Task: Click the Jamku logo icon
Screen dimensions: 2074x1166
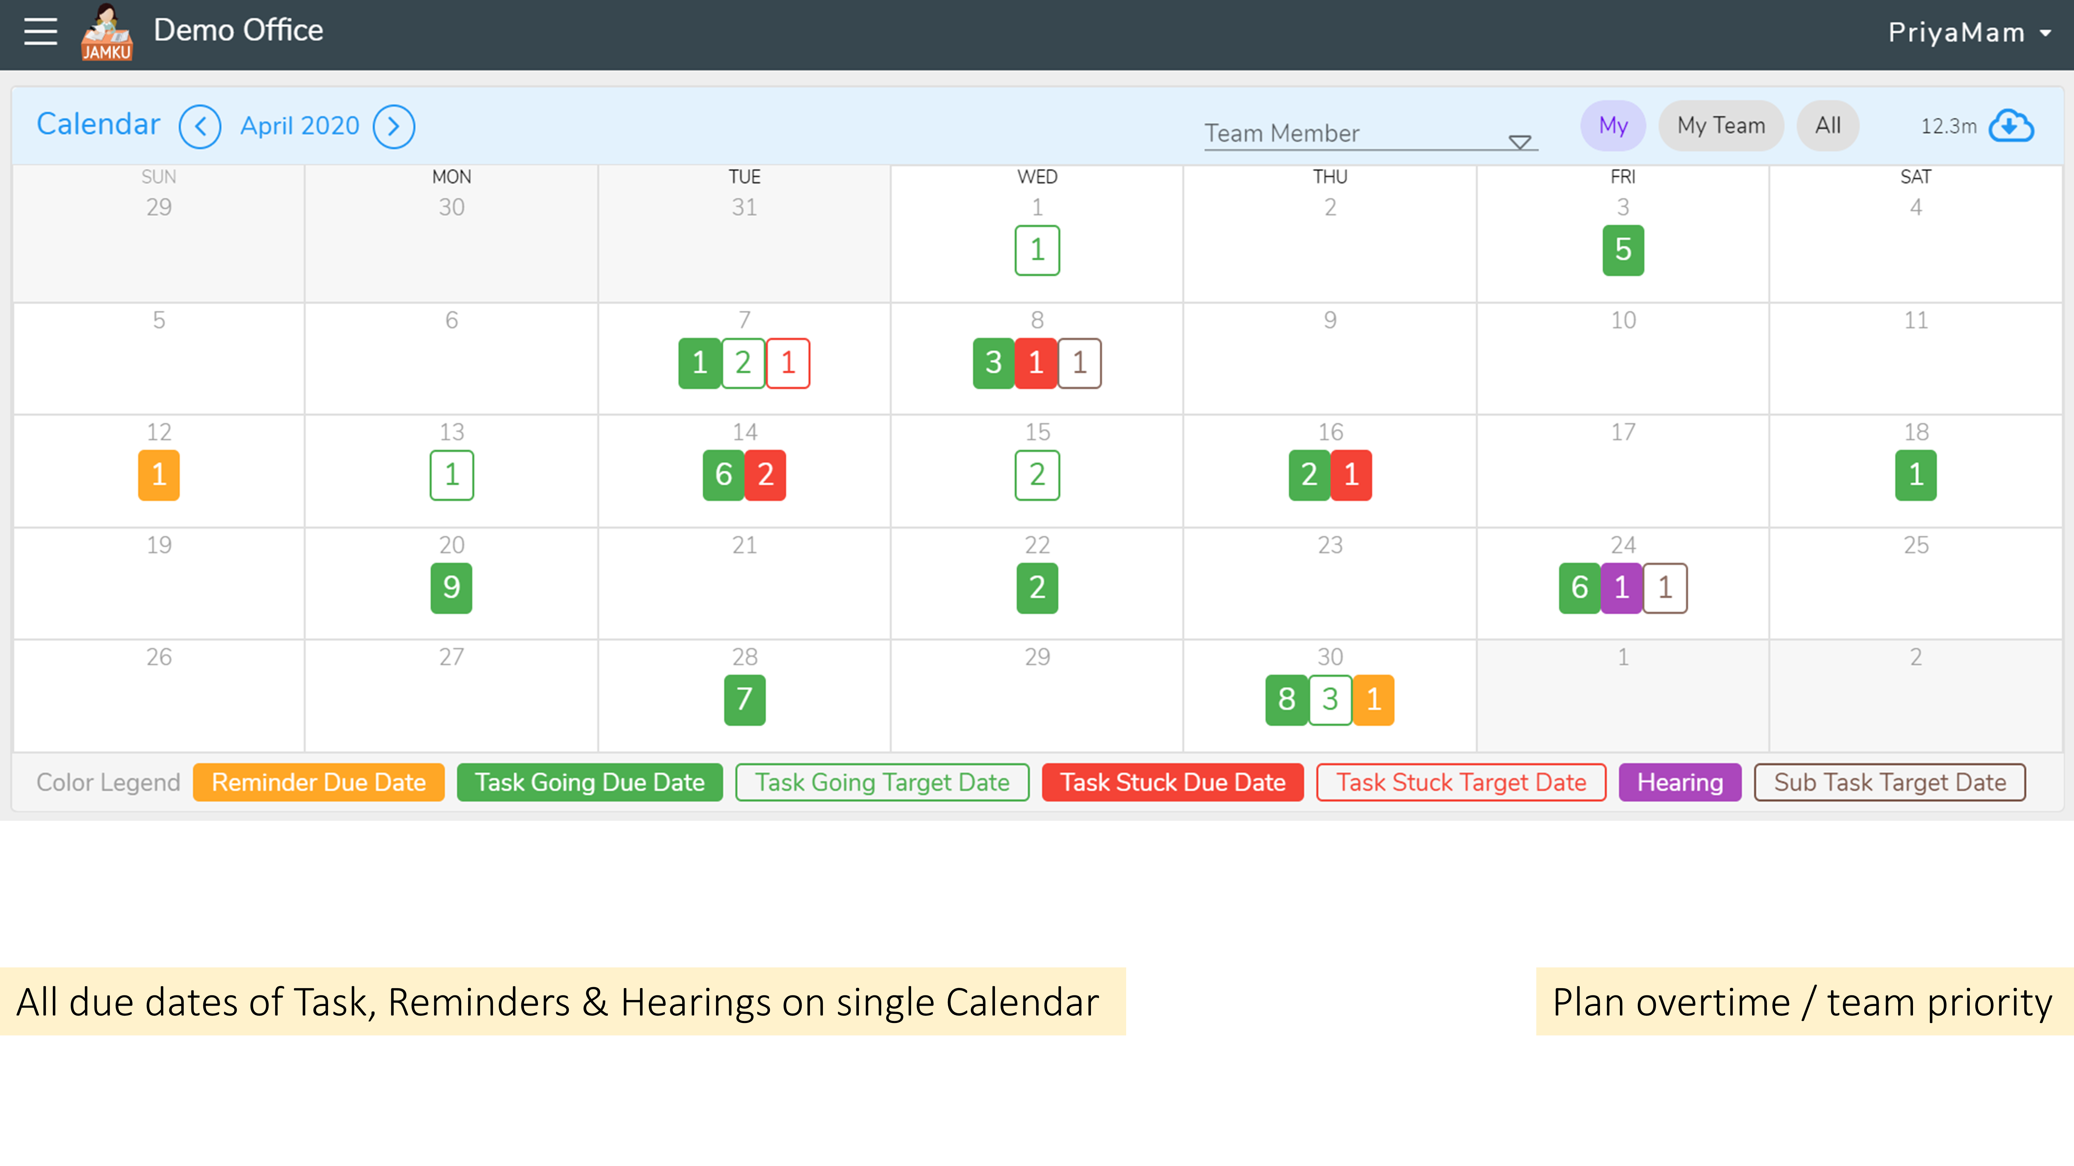Action: 106,32
